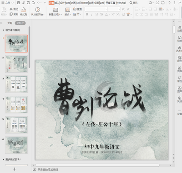
Task: Select slide 6 thumbnail (感谢观看)
Action: [x=16, y=145]
